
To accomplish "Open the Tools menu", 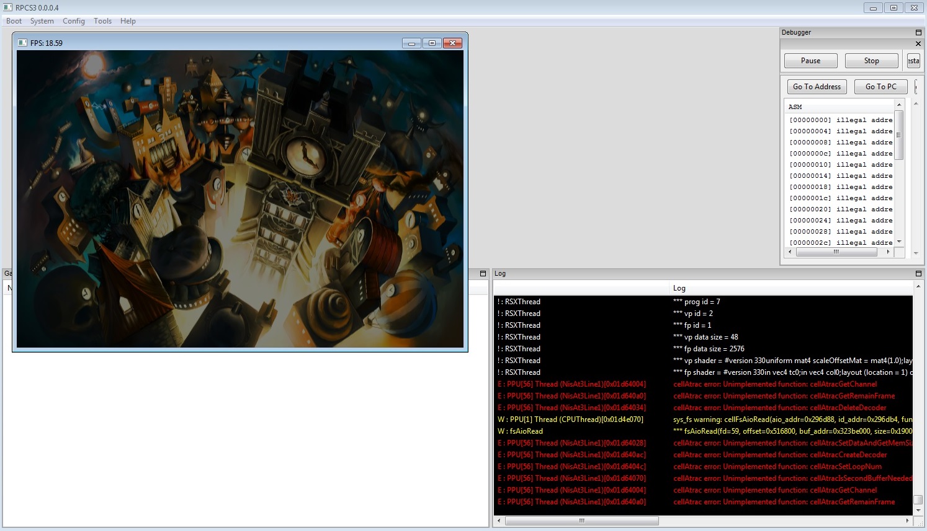I will [x=102, y=21].
